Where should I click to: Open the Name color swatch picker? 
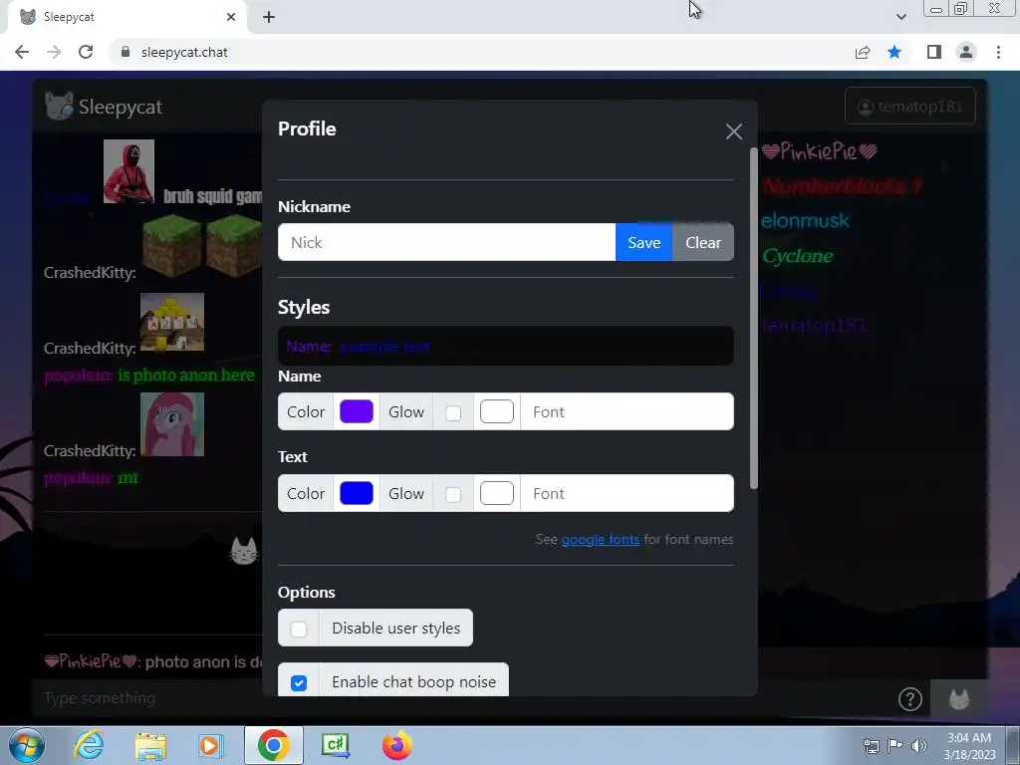[x=357, y=411]
